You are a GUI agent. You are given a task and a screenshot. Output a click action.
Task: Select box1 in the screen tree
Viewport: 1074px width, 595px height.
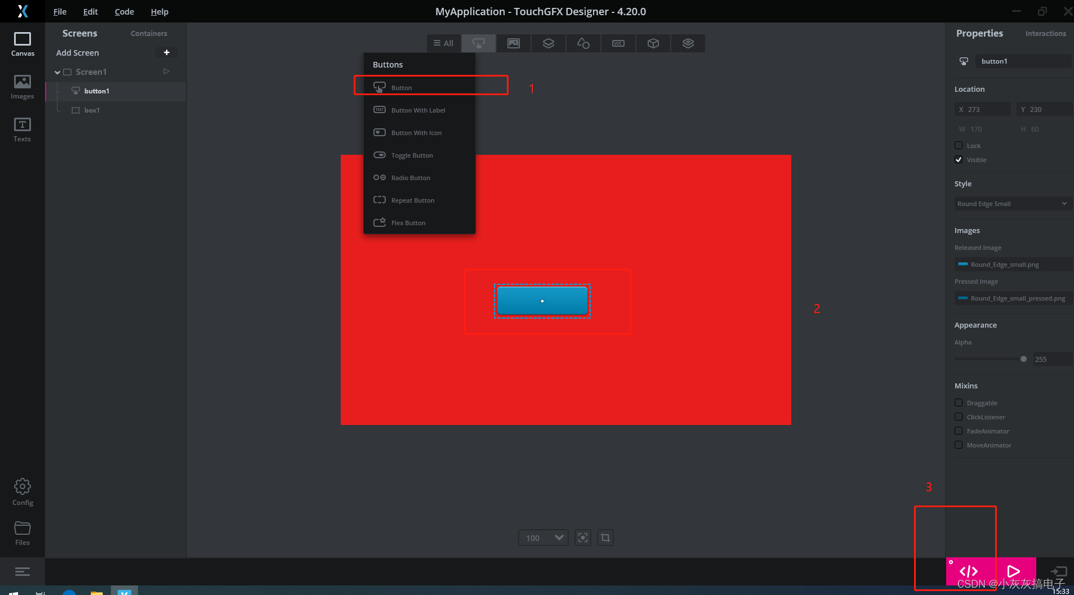click(115, 110)
